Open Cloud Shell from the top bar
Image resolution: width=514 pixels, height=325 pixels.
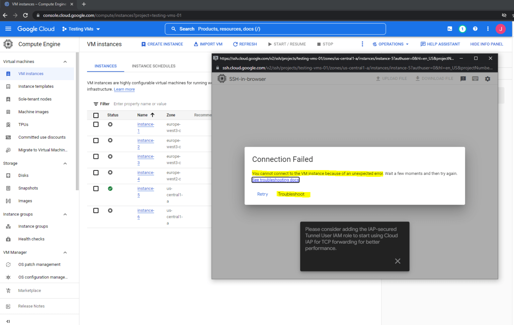(x=450, y=29)
